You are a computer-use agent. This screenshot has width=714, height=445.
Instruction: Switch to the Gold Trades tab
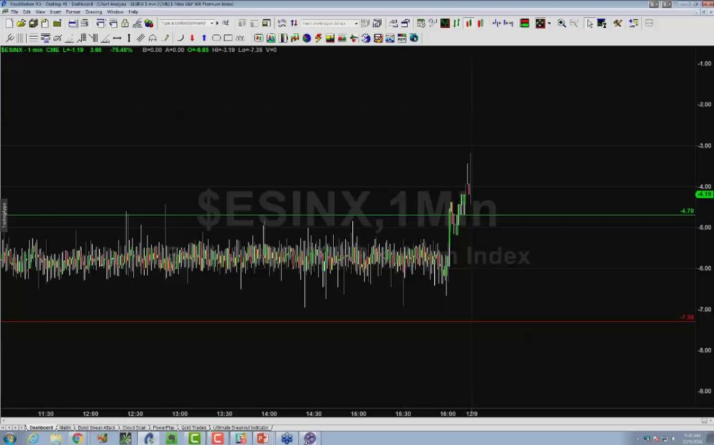pos(193,428)
